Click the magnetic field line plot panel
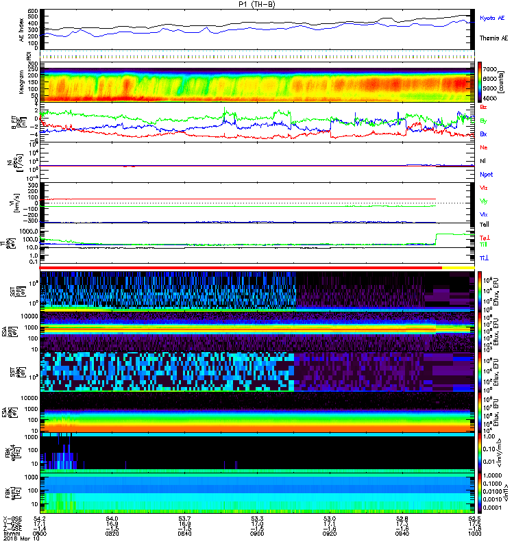514x548 pixels. click(x=257, y=123)
